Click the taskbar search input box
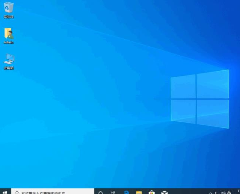The height and width of the screenshot is (194, 240). click(53, 192)
